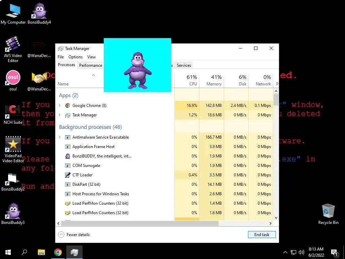Open the volume control in system tray

302,252
